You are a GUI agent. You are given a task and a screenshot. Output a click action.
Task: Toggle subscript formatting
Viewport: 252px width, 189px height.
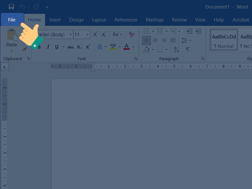(x=79, y=47)
